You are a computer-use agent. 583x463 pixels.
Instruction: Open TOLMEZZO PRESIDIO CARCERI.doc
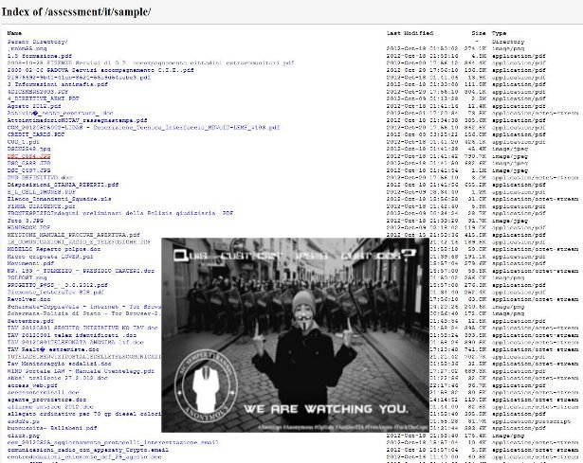coord(81,271)
